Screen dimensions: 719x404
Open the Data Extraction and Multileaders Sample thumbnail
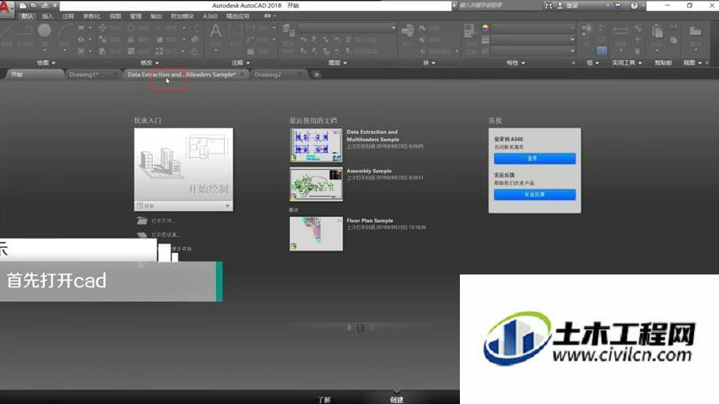pyautogui.click(x=316, y=145)
